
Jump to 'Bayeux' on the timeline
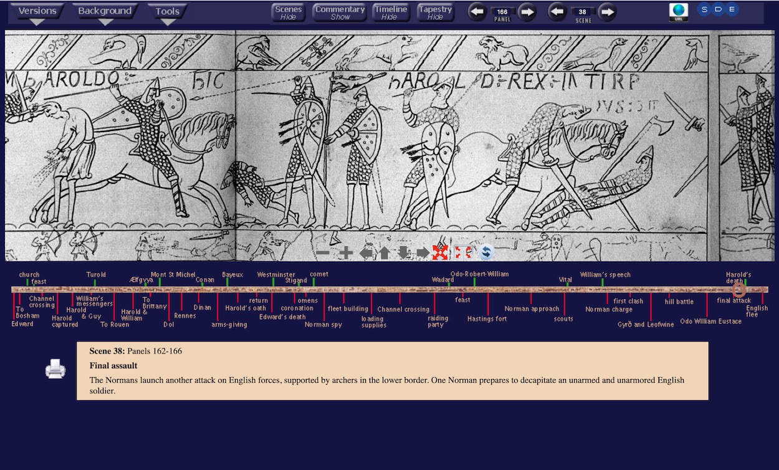point(232,275)
